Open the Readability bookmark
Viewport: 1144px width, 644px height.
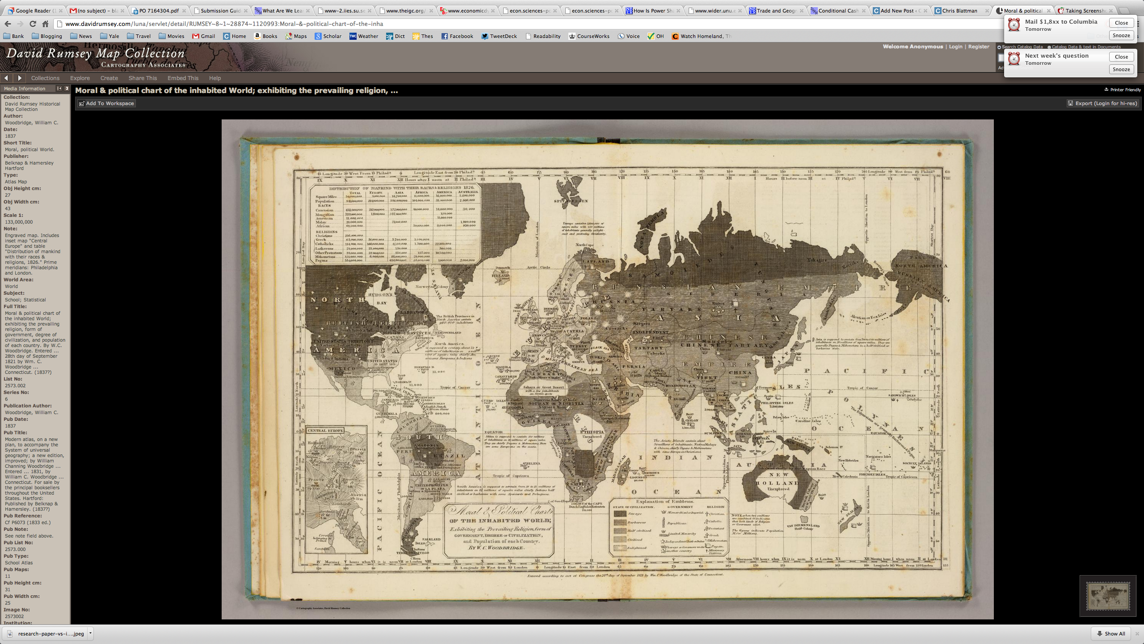[543, 36]
